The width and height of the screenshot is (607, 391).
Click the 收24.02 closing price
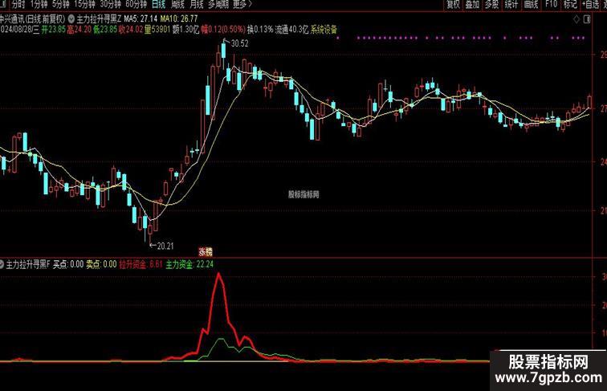131,30
